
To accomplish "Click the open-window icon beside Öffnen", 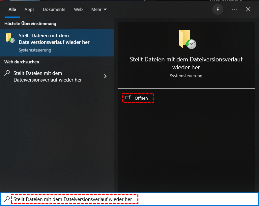I will 128,98.
